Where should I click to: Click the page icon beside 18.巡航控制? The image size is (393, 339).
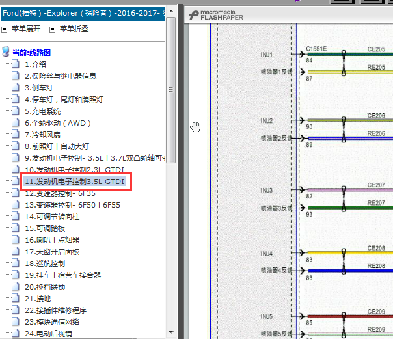click(x=15, y=263)
